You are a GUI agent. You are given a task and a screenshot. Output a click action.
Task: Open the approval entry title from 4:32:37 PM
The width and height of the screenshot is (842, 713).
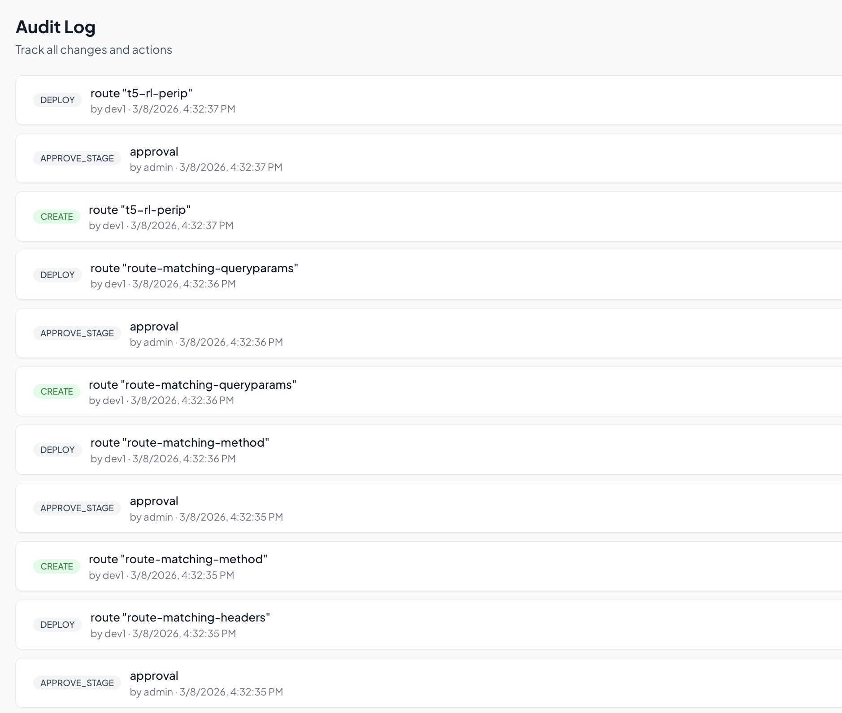tap(154, 152)
